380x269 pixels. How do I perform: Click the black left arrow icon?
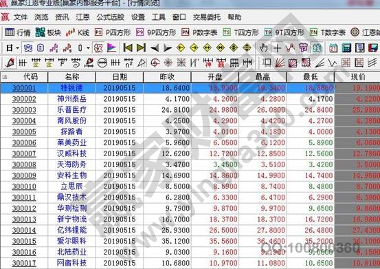point(155,48)
